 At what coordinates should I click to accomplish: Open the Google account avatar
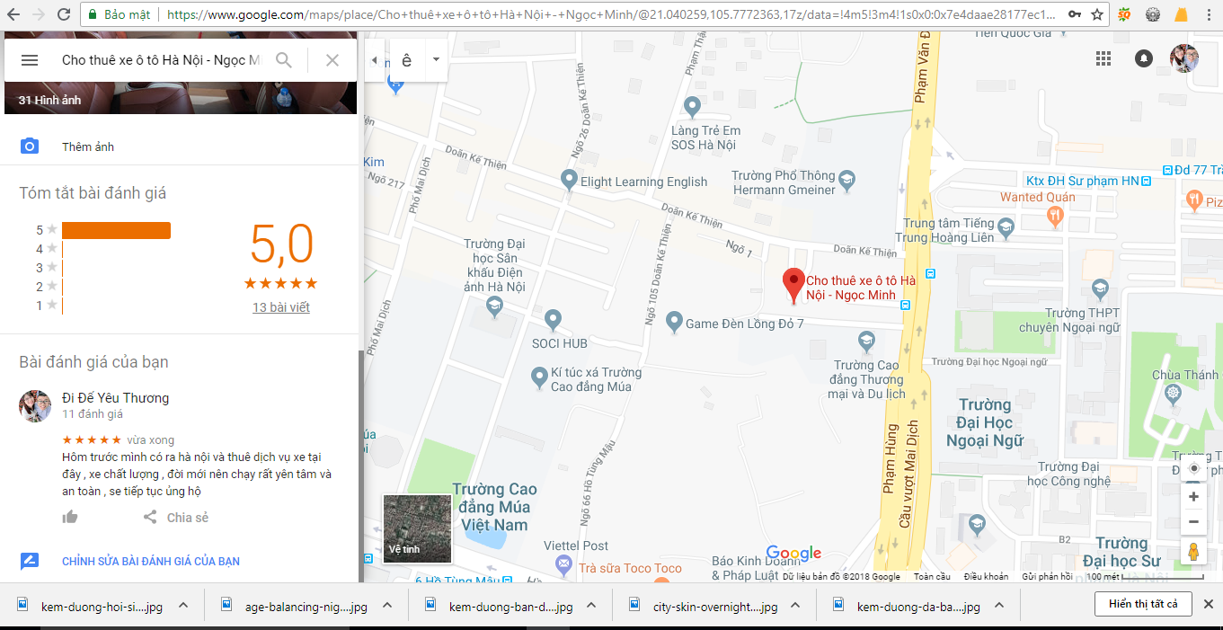click(1184, 58)
